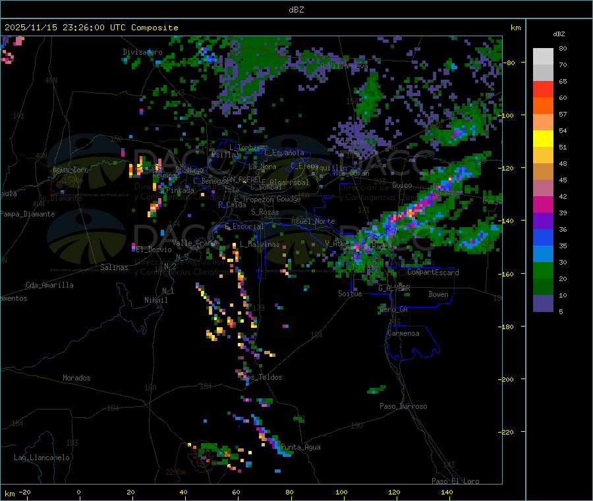The image size is (593, 501).
Task: Click the Paso_Barroso map label
Action: [403, 406]
